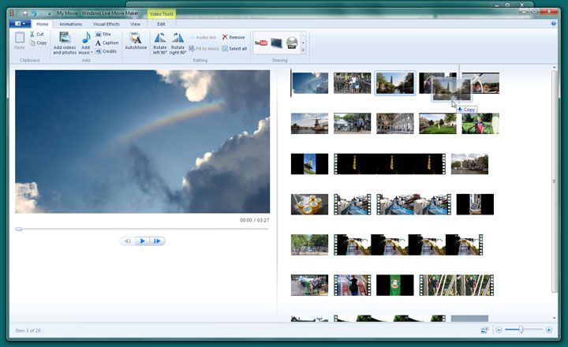Switch to the Animations tab
Screen dimensions: 568x347
click(x=70, y=24)
